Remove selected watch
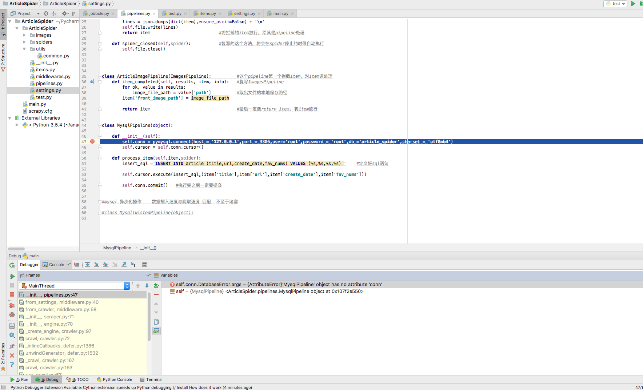643x390 pixels. pos(156,294)
